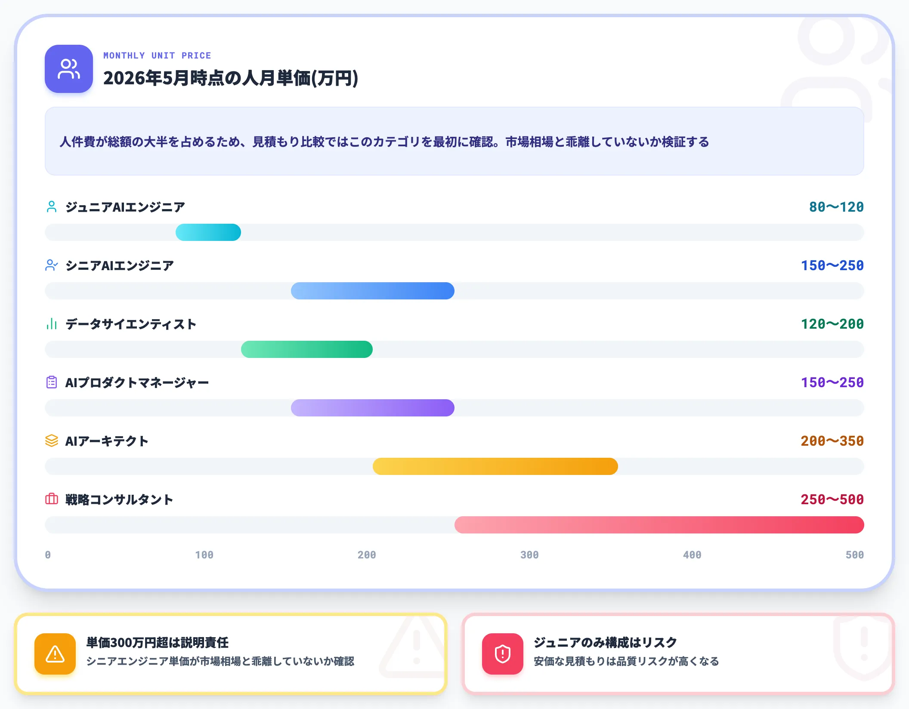Click the 200〜350 price value
The width and height of the screenshot is (909, 709).
(x=832, y=441)
